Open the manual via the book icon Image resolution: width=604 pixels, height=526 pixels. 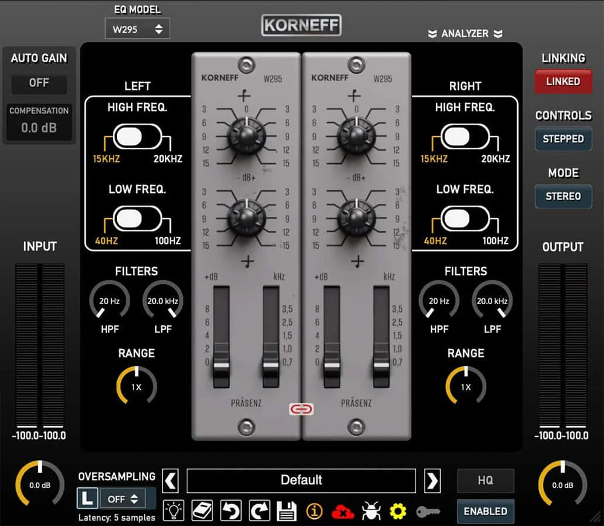point(202,511)
